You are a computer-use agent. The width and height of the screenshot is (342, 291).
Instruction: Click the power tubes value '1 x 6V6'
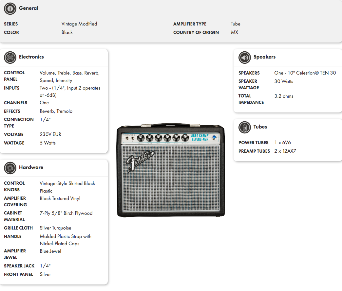282,142
